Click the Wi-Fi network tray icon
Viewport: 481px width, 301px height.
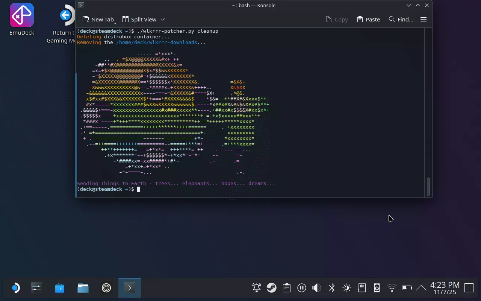(392, 288)
